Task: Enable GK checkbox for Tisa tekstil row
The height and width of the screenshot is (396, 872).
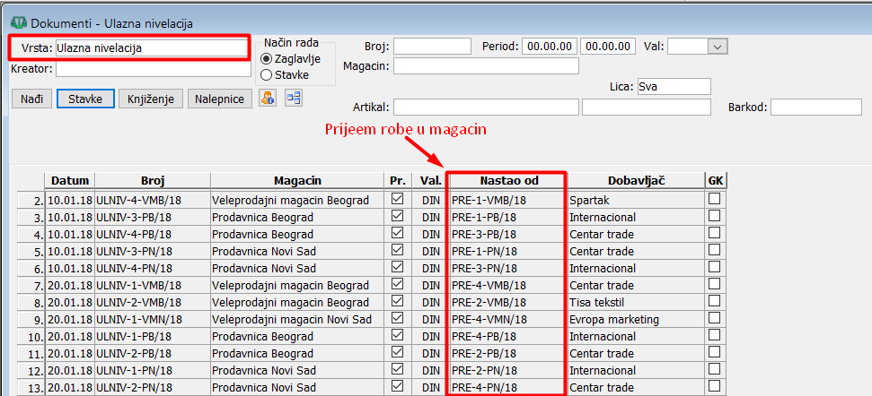Action: [714, 302]
